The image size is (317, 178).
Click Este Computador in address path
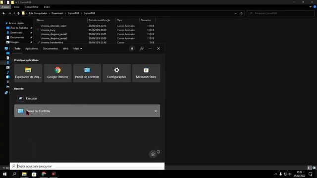coord(38,13)
